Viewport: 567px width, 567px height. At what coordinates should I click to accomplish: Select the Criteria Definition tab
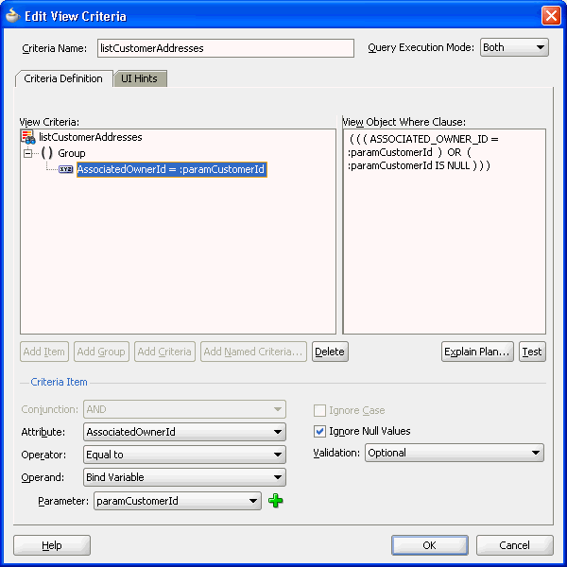63,78
